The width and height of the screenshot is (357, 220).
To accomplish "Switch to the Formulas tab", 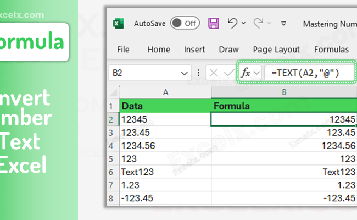I will coord(331,50).
